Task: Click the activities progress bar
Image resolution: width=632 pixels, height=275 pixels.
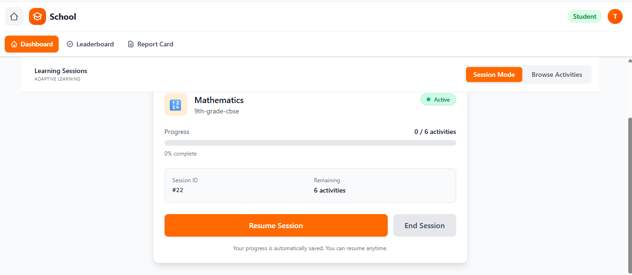Action: [310, 142]
